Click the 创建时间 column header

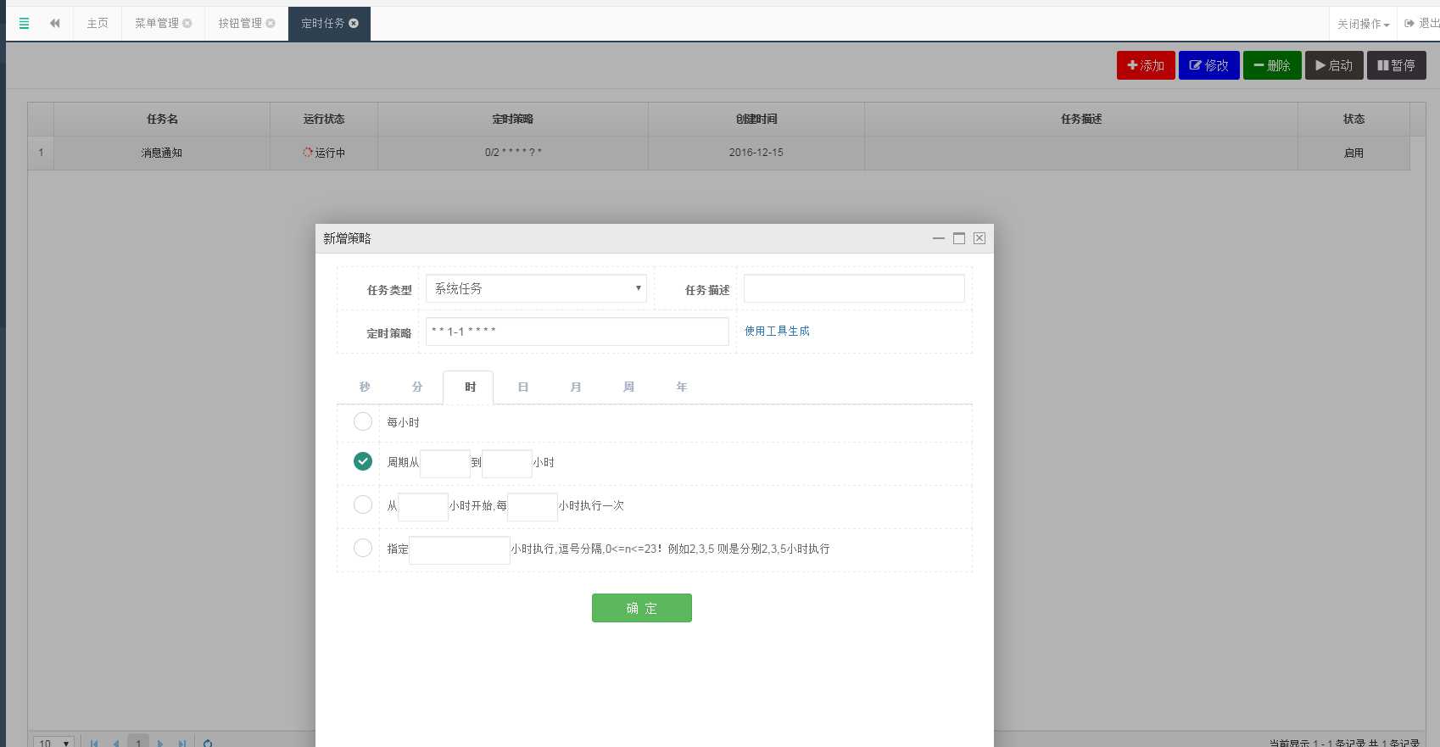click(756, 119)
